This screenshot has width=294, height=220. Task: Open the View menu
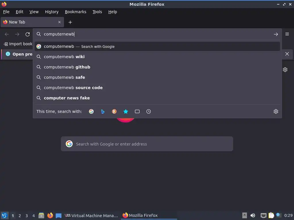(x=34, y=12)
